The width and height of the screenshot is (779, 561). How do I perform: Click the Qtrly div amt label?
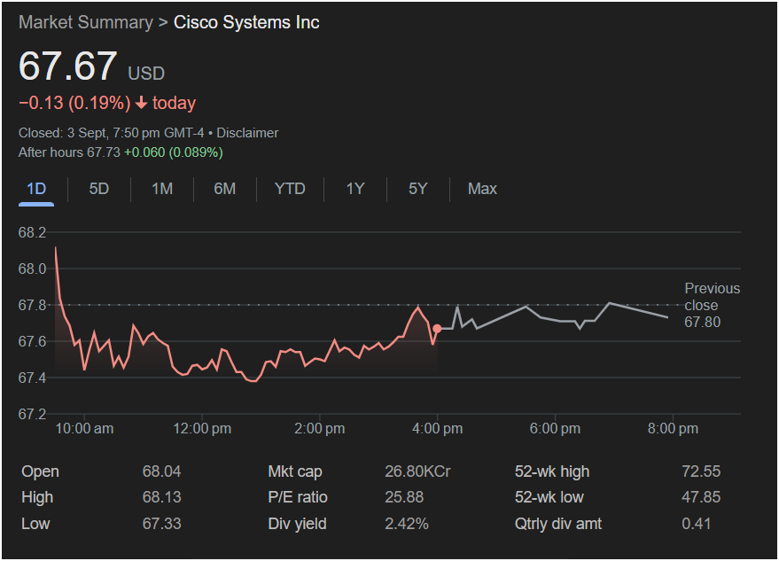coord(558,523)
